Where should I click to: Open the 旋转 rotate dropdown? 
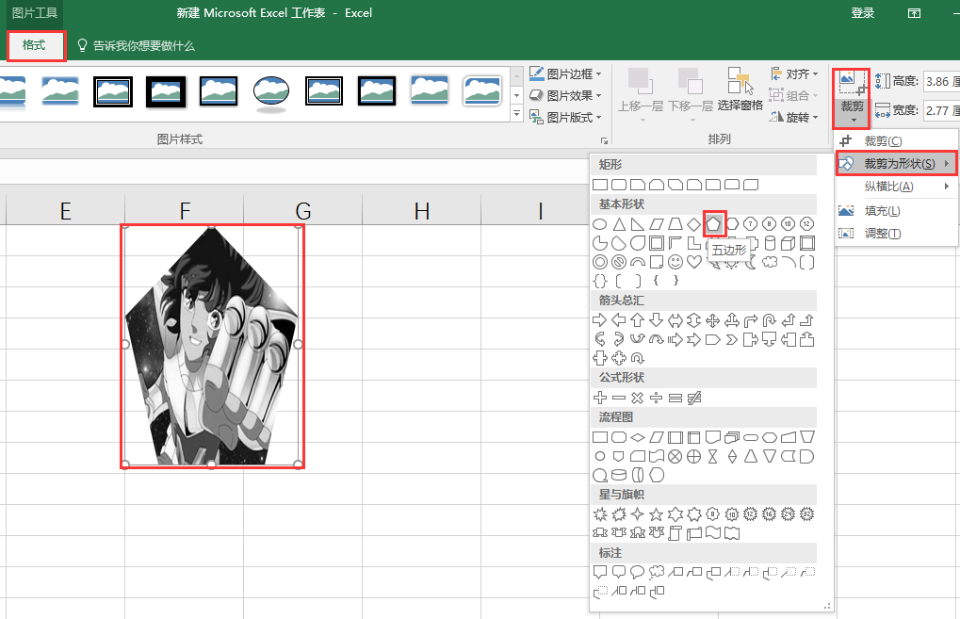pyautogui.click(x=793, y=117)
